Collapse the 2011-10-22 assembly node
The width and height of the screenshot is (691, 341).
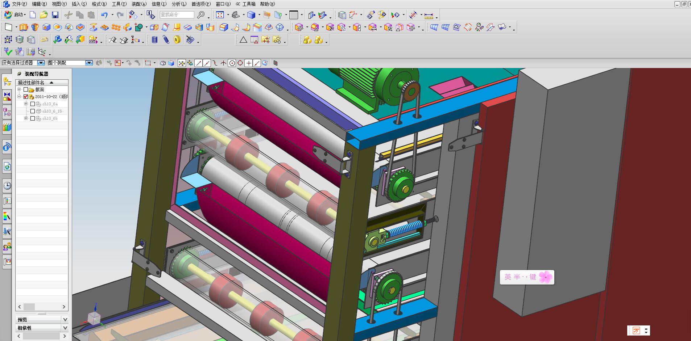point(19,97)
